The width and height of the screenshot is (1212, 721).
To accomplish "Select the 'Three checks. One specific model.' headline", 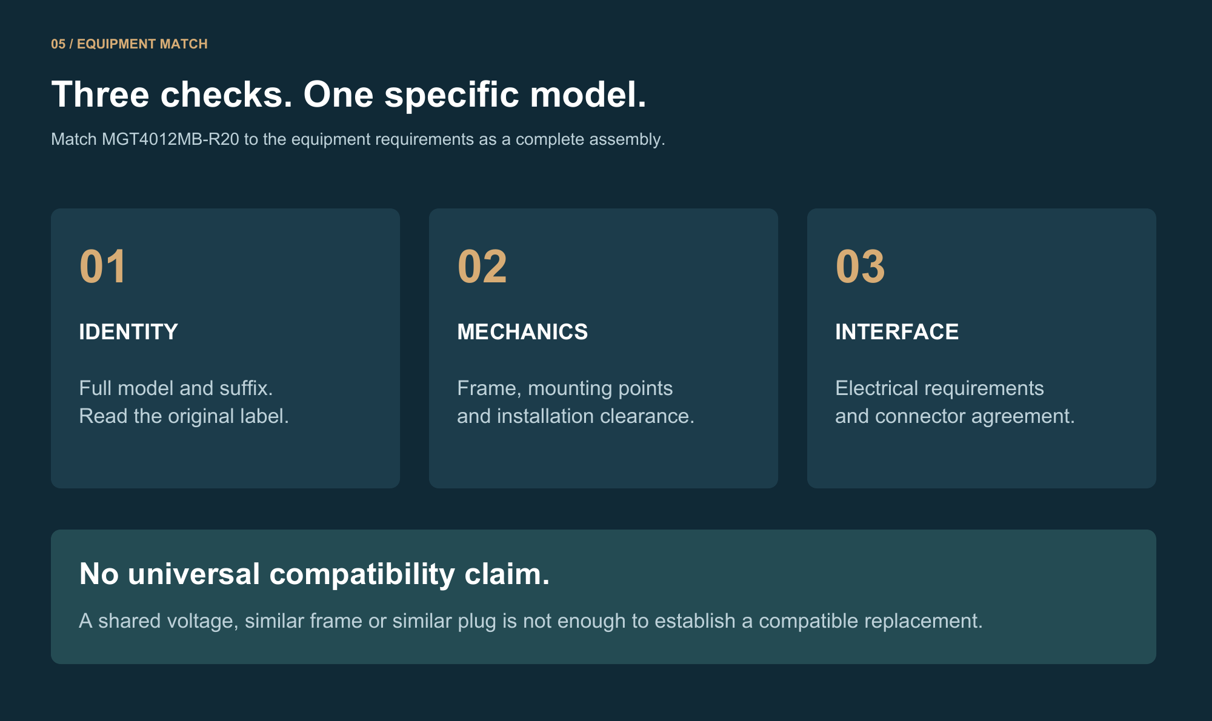I will coord(349,95).
